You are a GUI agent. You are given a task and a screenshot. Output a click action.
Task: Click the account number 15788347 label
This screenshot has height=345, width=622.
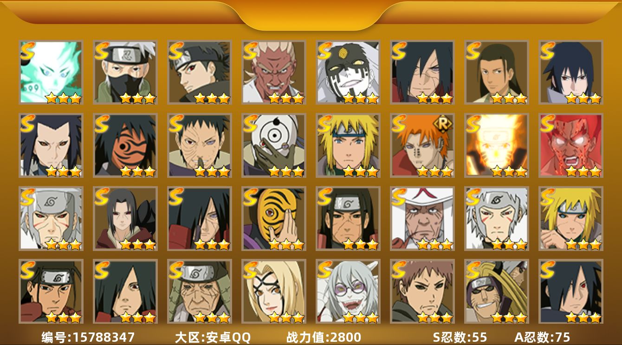[x=88, y=337]
